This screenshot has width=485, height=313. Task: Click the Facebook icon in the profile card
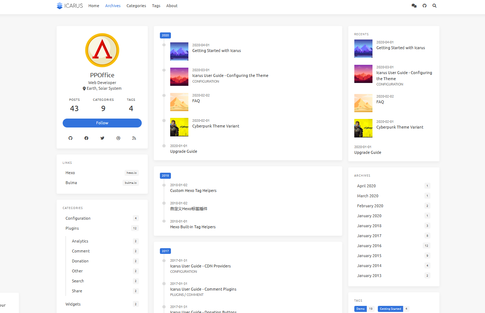pyautogui.click(x=86, y=138)
